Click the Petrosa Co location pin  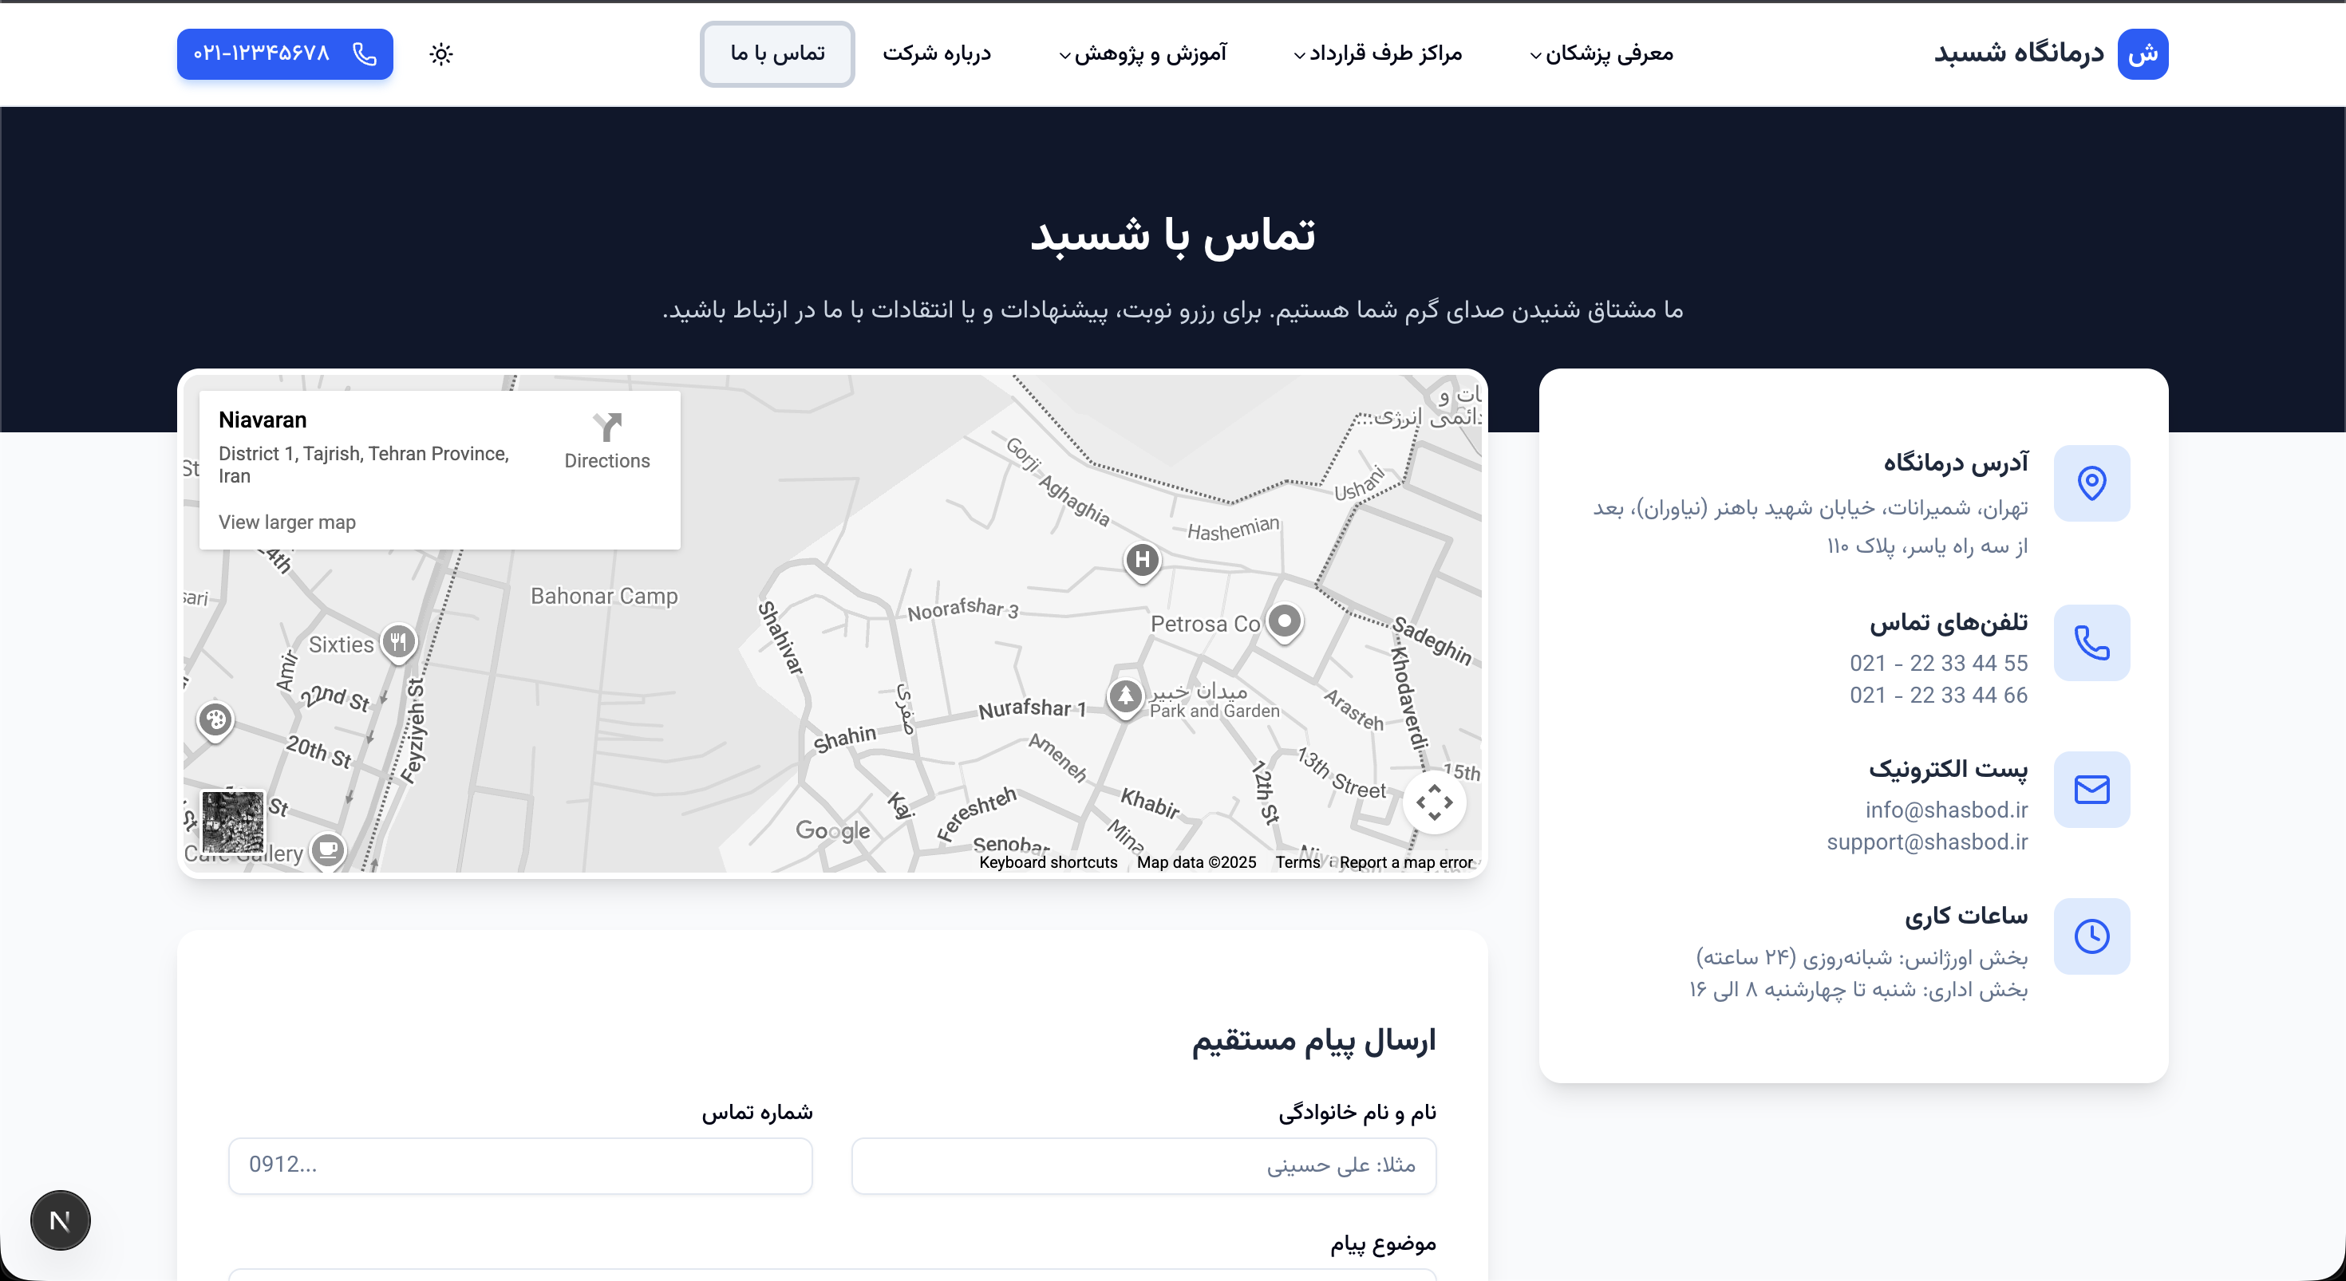[1284, 622]
